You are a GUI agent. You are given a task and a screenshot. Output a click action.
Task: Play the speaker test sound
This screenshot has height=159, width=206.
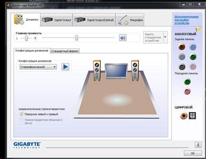coord(65,67)
